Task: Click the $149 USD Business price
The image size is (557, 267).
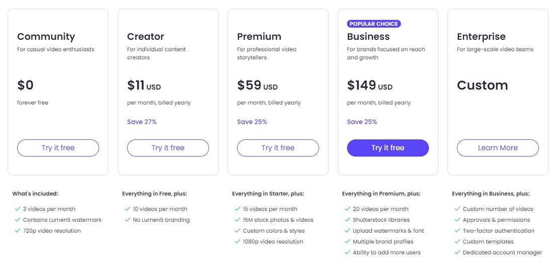Action: tap(369, 85)
